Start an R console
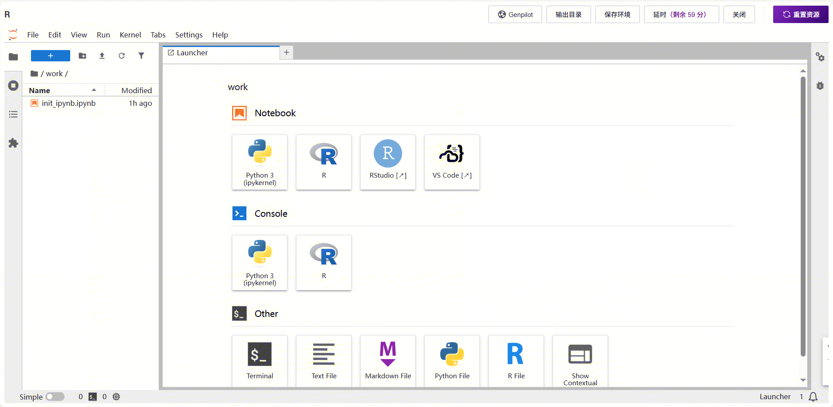Screen dimensions: 833x407 pyautogui.click(x=324, y=263)
